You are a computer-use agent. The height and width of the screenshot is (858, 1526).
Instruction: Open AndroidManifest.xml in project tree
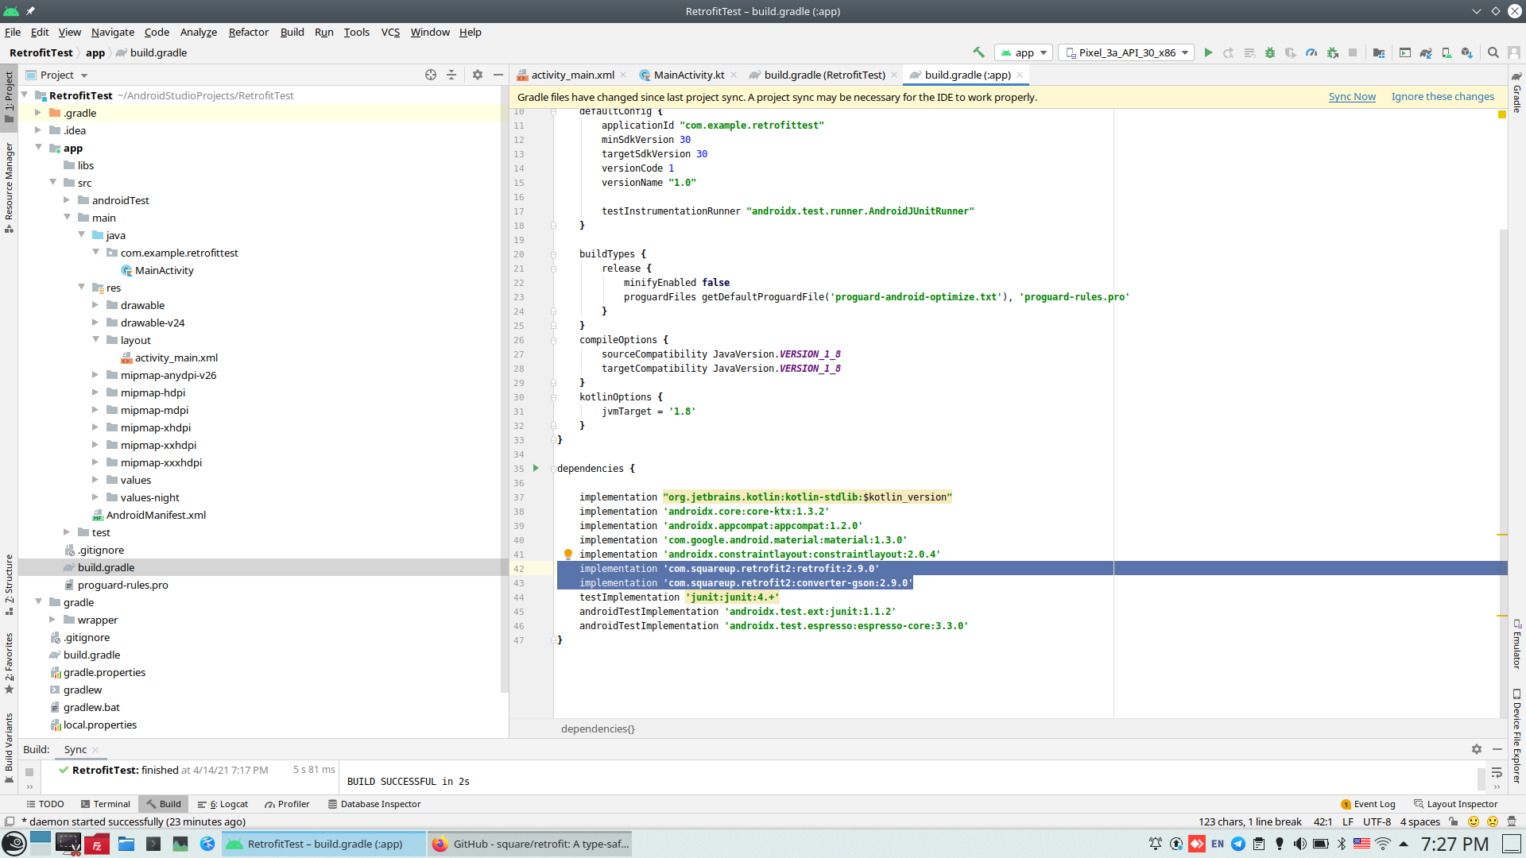(156, 515)
